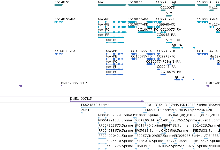Select the tow-RE transcript
This screenshot has height=150, width=220.
112,27
